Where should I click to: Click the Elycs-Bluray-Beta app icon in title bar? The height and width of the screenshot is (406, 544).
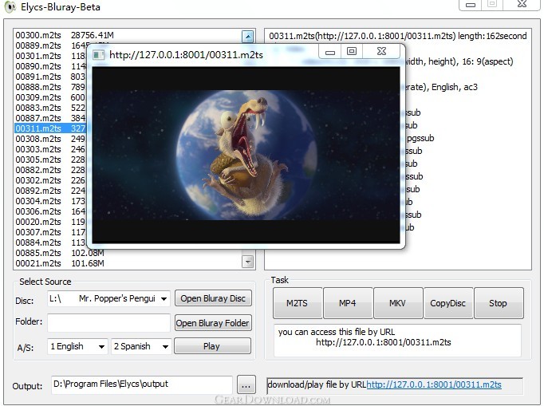click(x=10, y=7)
